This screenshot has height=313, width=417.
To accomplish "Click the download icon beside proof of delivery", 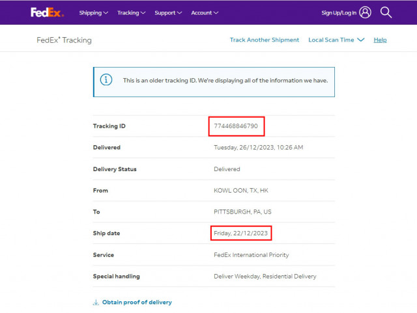I will (96, 303).
